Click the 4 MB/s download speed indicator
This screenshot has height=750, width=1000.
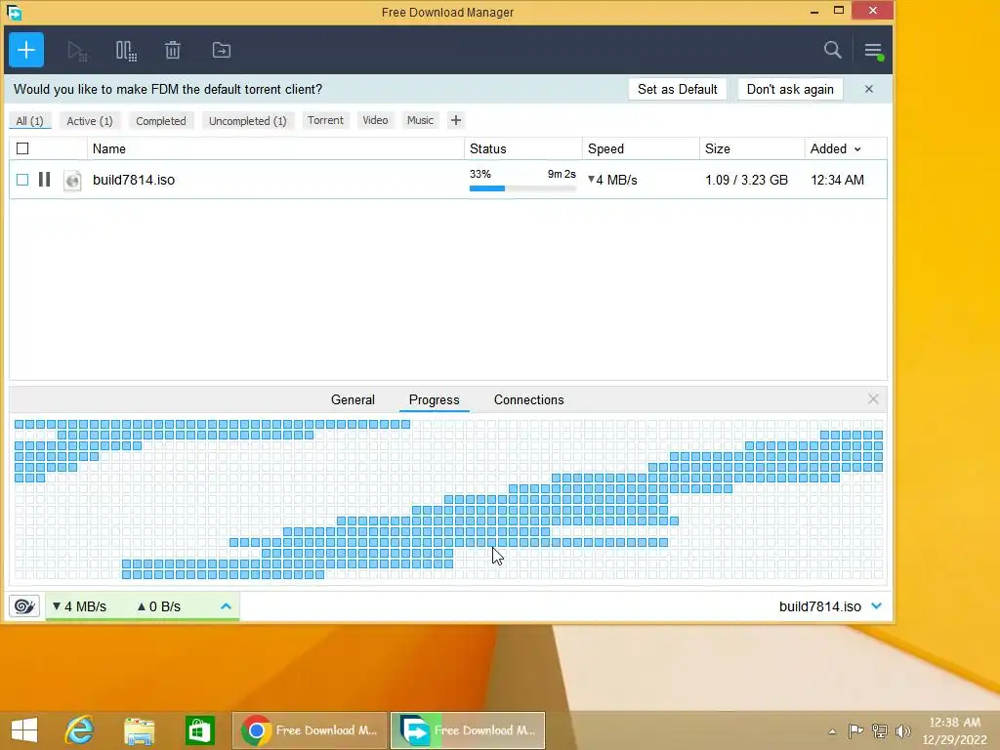79,606
